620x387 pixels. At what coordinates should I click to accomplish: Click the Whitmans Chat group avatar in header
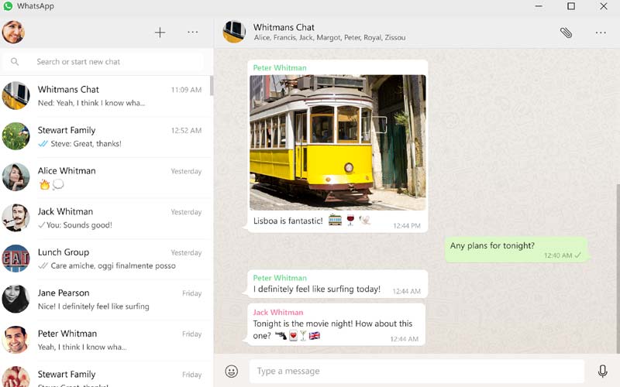point(234,32)
